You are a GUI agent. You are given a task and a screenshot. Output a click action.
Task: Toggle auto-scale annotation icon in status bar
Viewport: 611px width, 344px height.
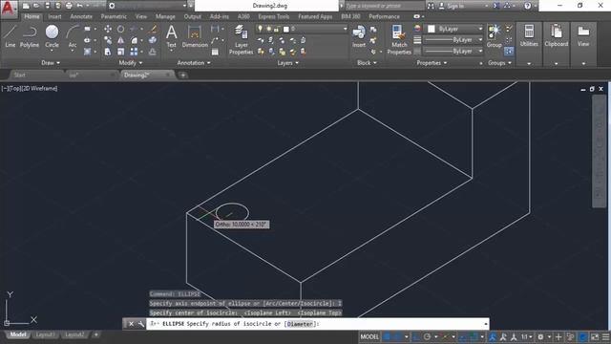click(503, 336)
